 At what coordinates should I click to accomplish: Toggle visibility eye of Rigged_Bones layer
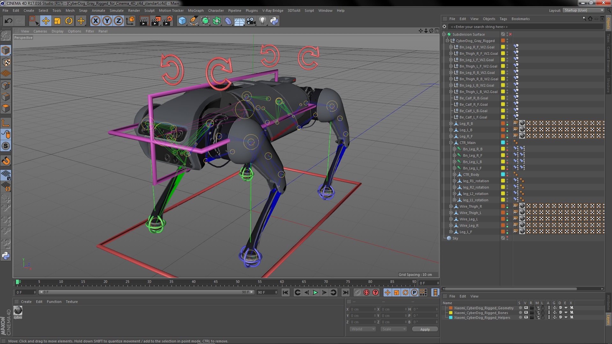pos(526,313)
